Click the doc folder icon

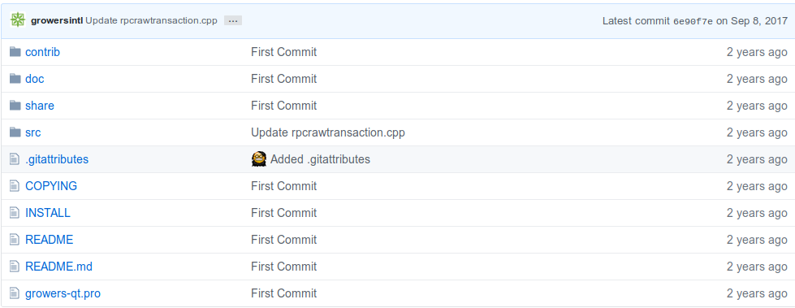coord(15,79)
